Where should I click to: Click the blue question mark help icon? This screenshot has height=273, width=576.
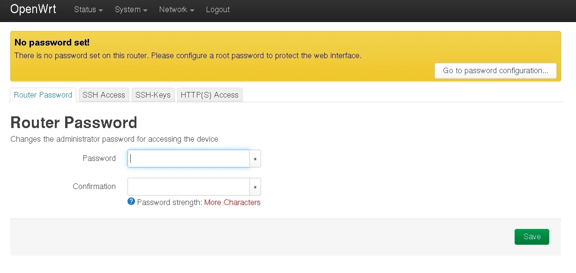(131, 202)
